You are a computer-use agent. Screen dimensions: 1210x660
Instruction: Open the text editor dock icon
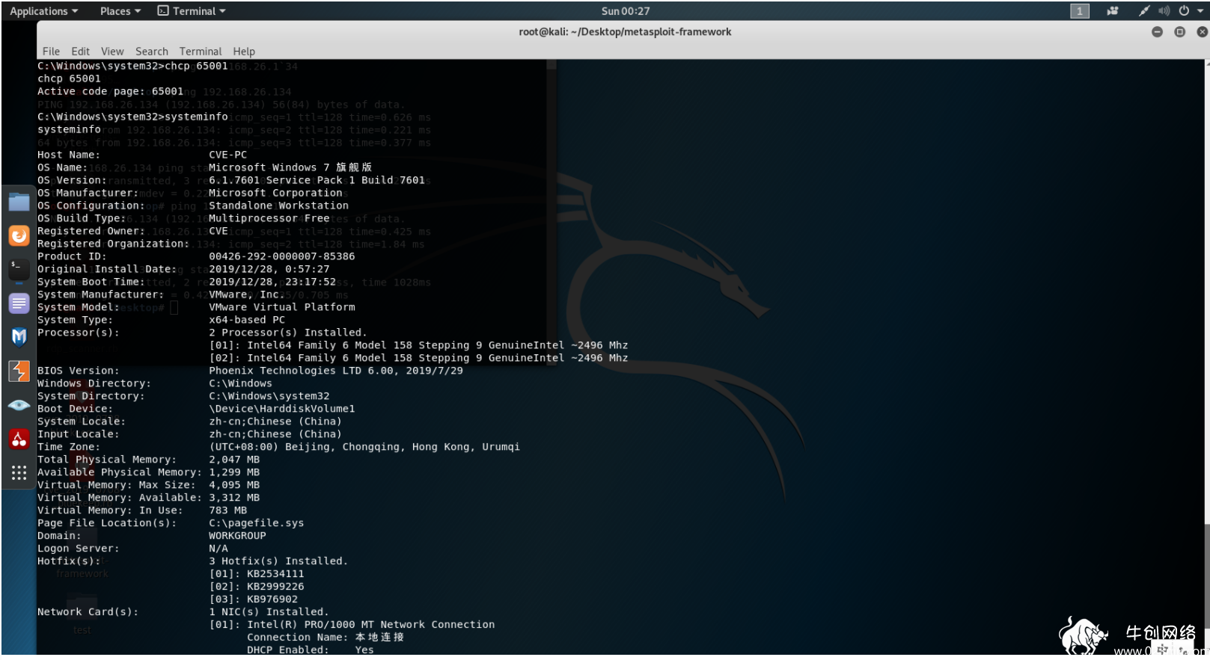[19, 303]
